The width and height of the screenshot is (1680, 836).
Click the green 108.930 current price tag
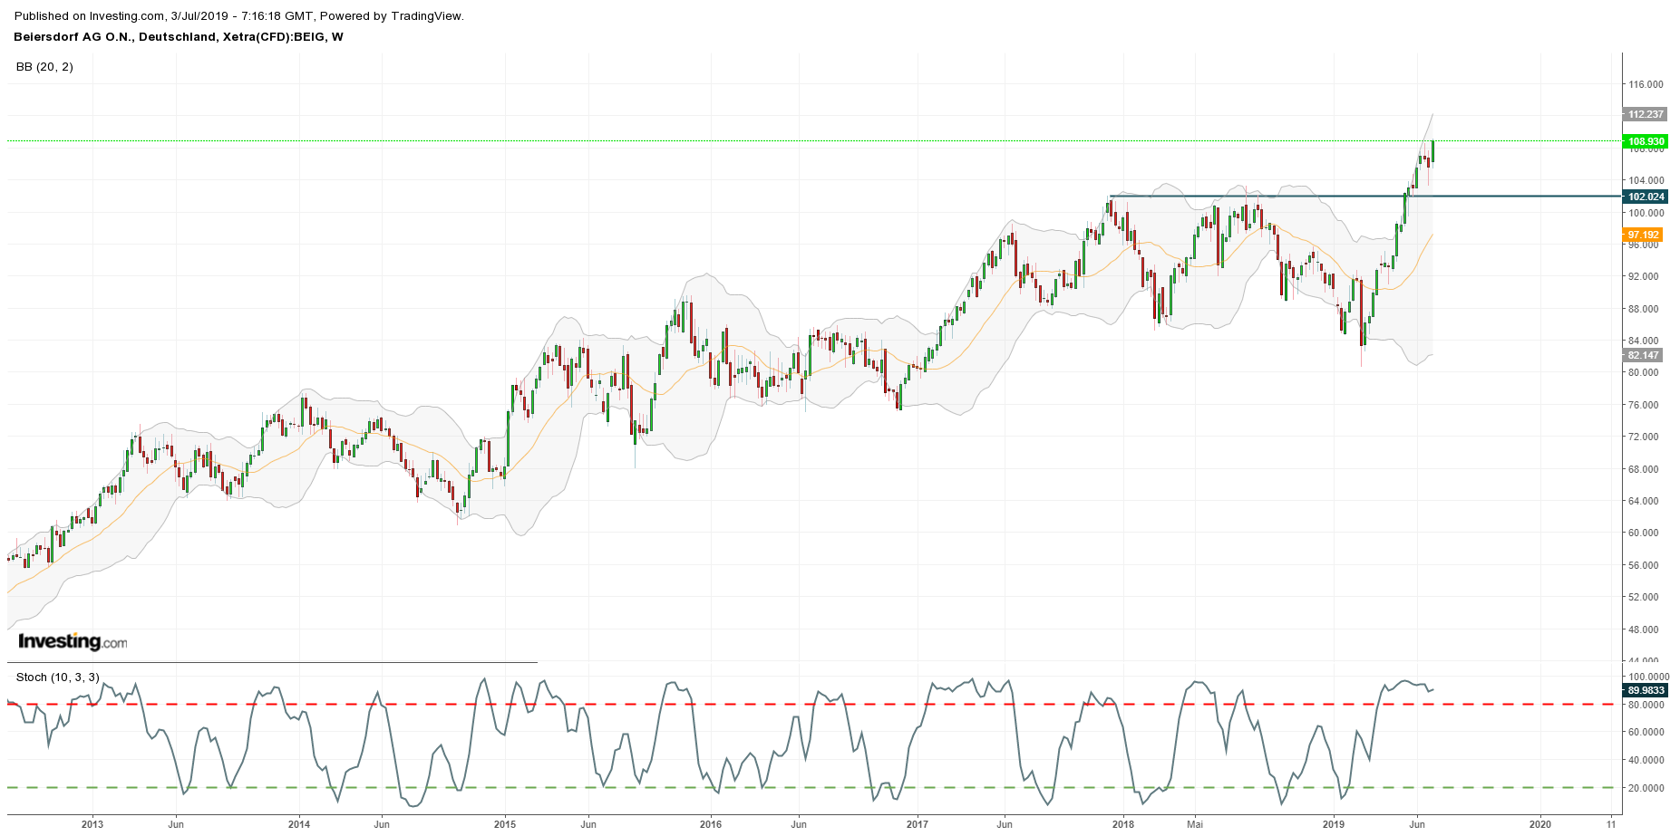pyautogui.click(x=1646, y=141)
